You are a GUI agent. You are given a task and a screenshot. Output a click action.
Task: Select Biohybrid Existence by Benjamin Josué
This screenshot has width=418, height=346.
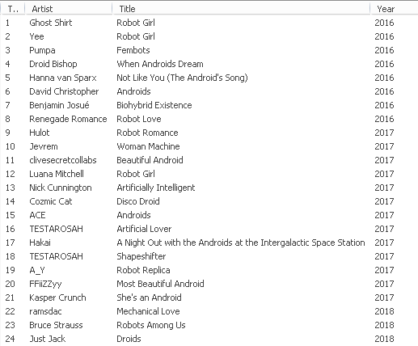[209, 105]
